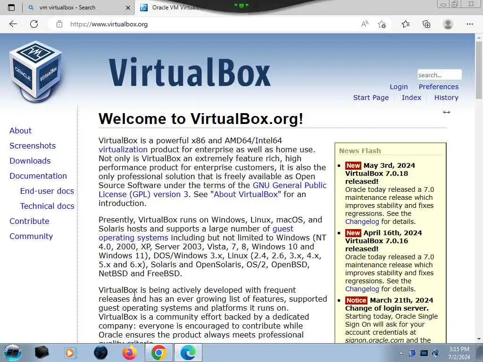Open the Preferences link
The height and width of the screenshot is (362, 483).
[x=438, y=87]
